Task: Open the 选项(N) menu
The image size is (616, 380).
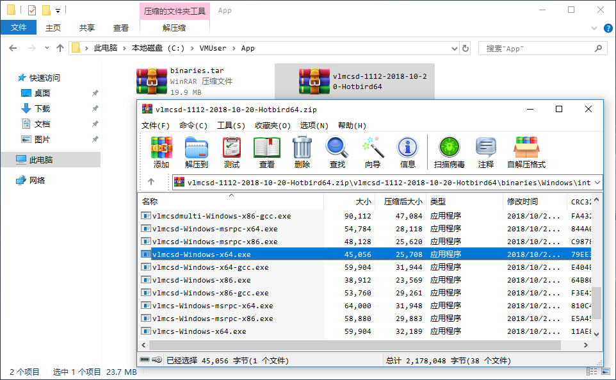Action: click(x=314, y=126)
